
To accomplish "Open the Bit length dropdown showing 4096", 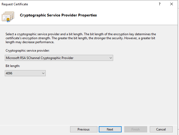I will [25, 73].
